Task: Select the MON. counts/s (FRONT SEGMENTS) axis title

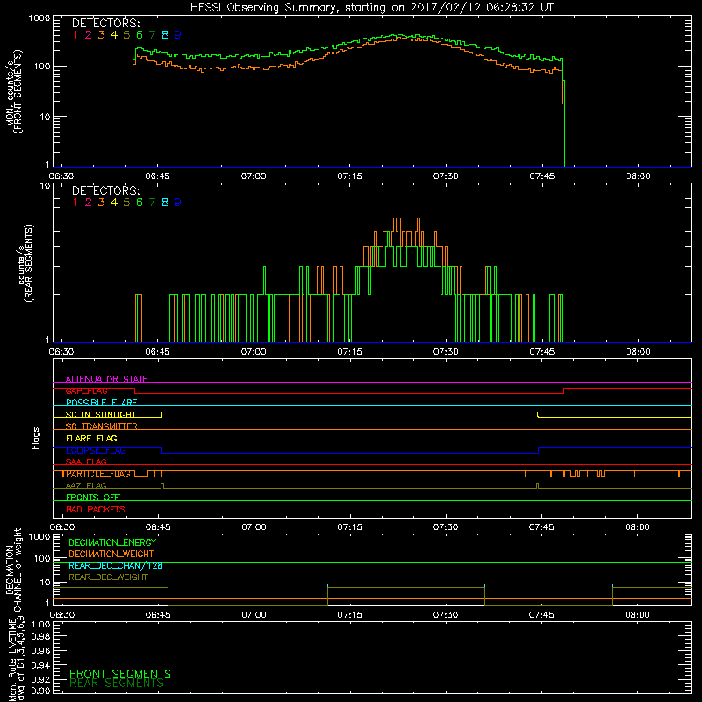Action: point(13,91)
